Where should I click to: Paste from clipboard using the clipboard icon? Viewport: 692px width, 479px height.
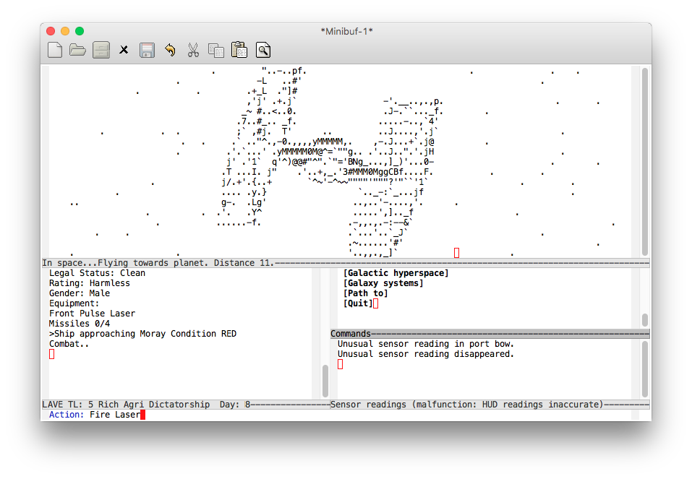pyautogui.click(x=239, y=51)
